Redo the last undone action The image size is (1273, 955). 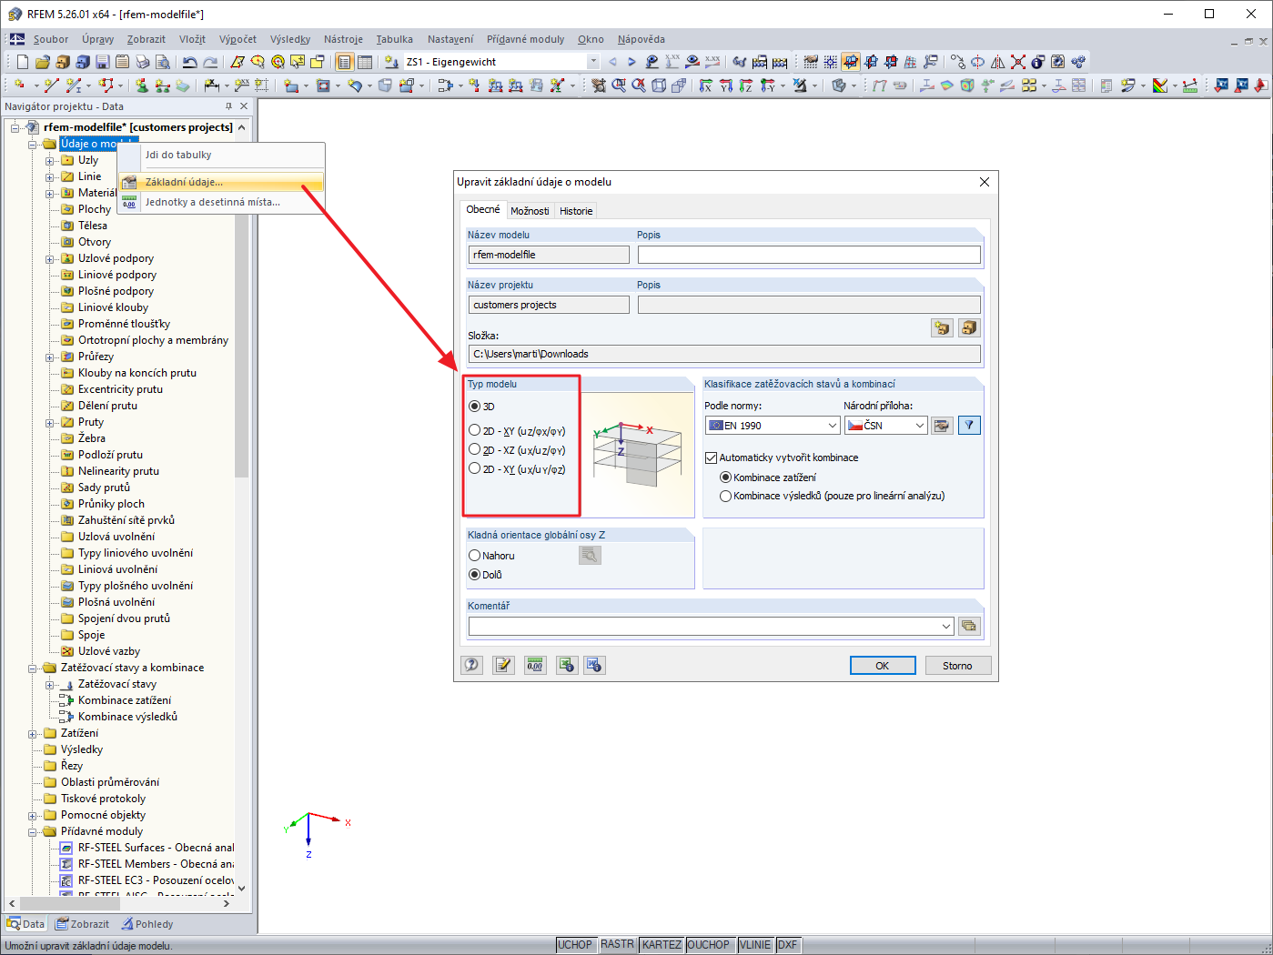coord(210,62)
